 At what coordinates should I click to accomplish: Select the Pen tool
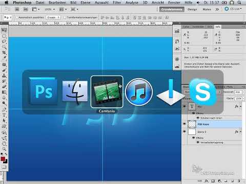point(4,109)
